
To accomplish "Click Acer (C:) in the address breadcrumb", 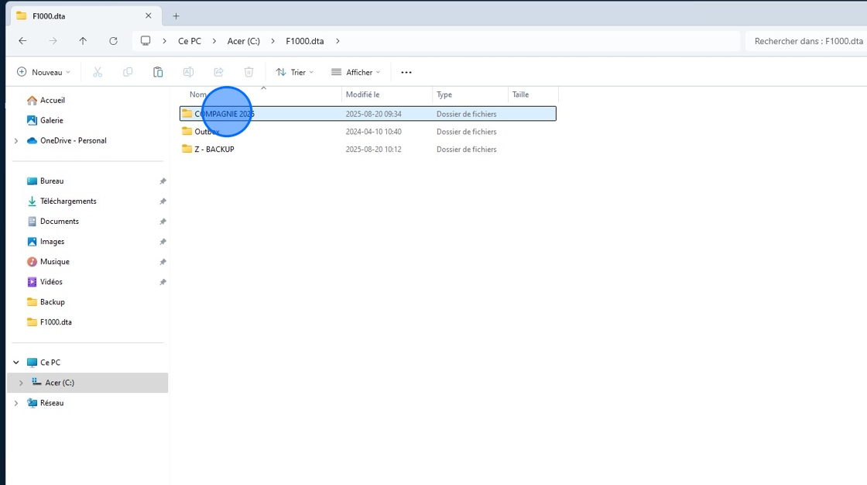I will coord(243,41).
